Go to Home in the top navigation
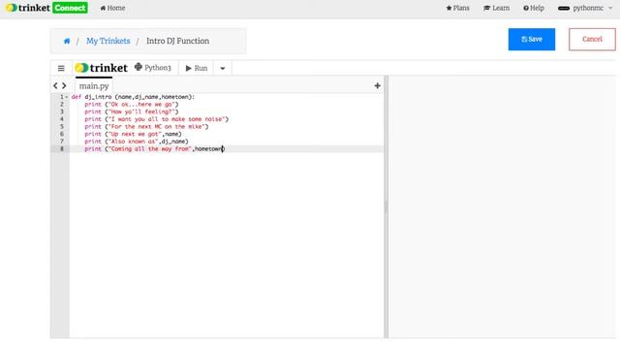620x349 pixels. [112, 8]
